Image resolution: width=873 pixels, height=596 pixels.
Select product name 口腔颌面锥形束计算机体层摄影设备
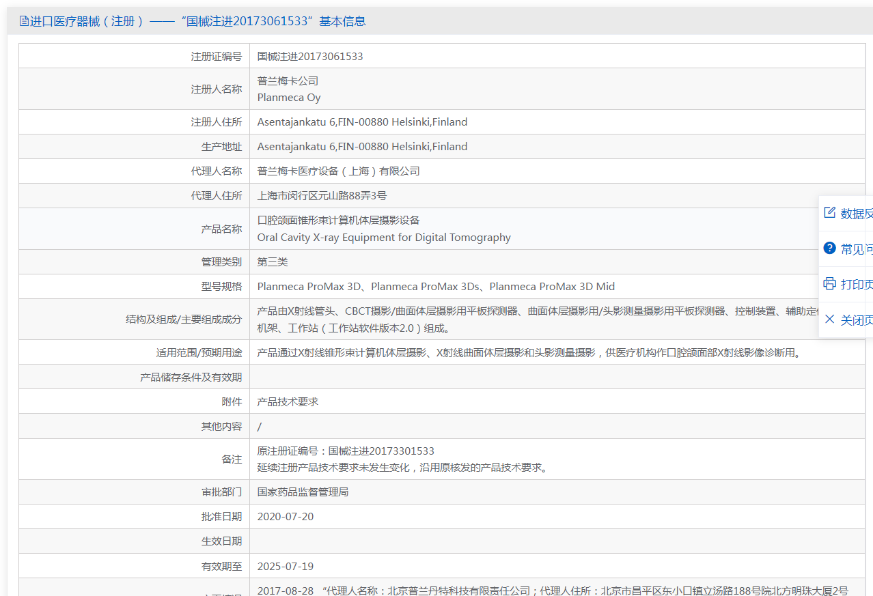(x=339, y=221)
